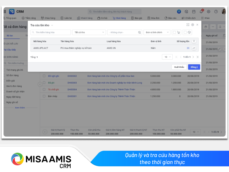Click the user avatar in header
This screenshot has height=172, width=229.
click(x=224, y=11)
